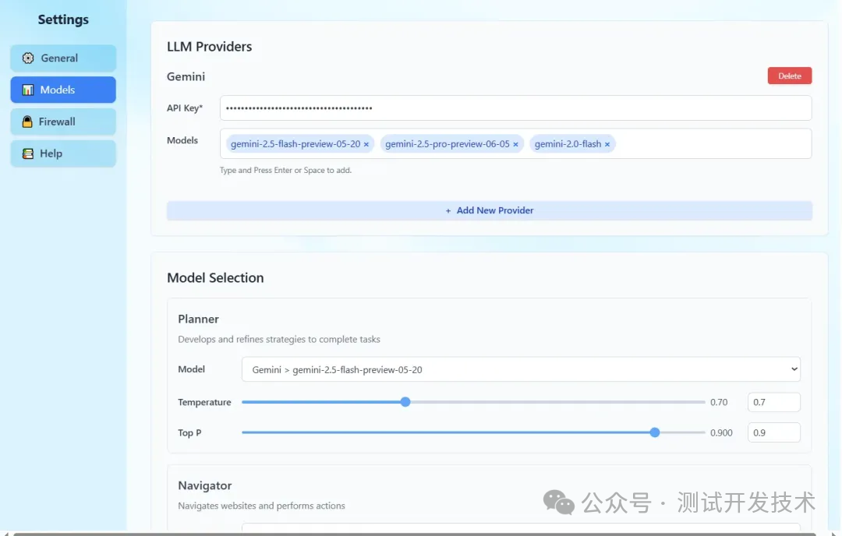842x536 pixels.
Task: Click into the Gemini API Key field
Action: tap(515, 108)
